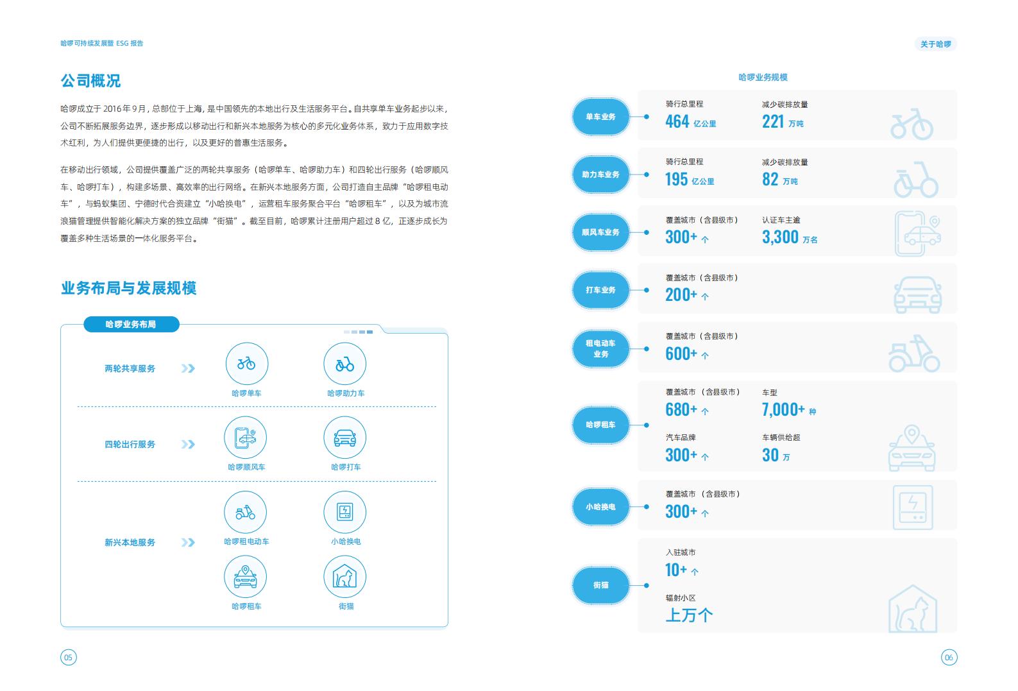This screenshot has height=691, width=1018.
Task: Click the faded car-pin icon in 哈啰租车 row
Action: click(912, 448)
